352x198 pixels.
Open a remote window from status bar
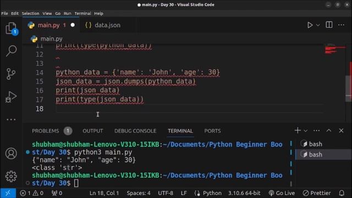pos(8,193)
